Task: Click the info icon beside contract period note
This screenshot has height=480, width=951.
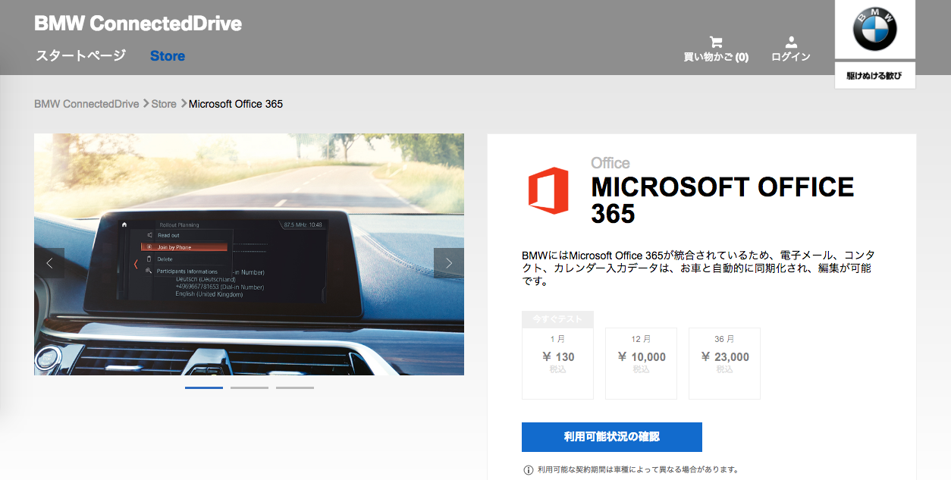Action: pos(529,470)
